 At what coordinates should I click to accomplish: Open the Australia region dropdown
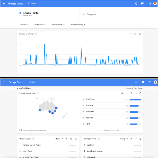24,25
